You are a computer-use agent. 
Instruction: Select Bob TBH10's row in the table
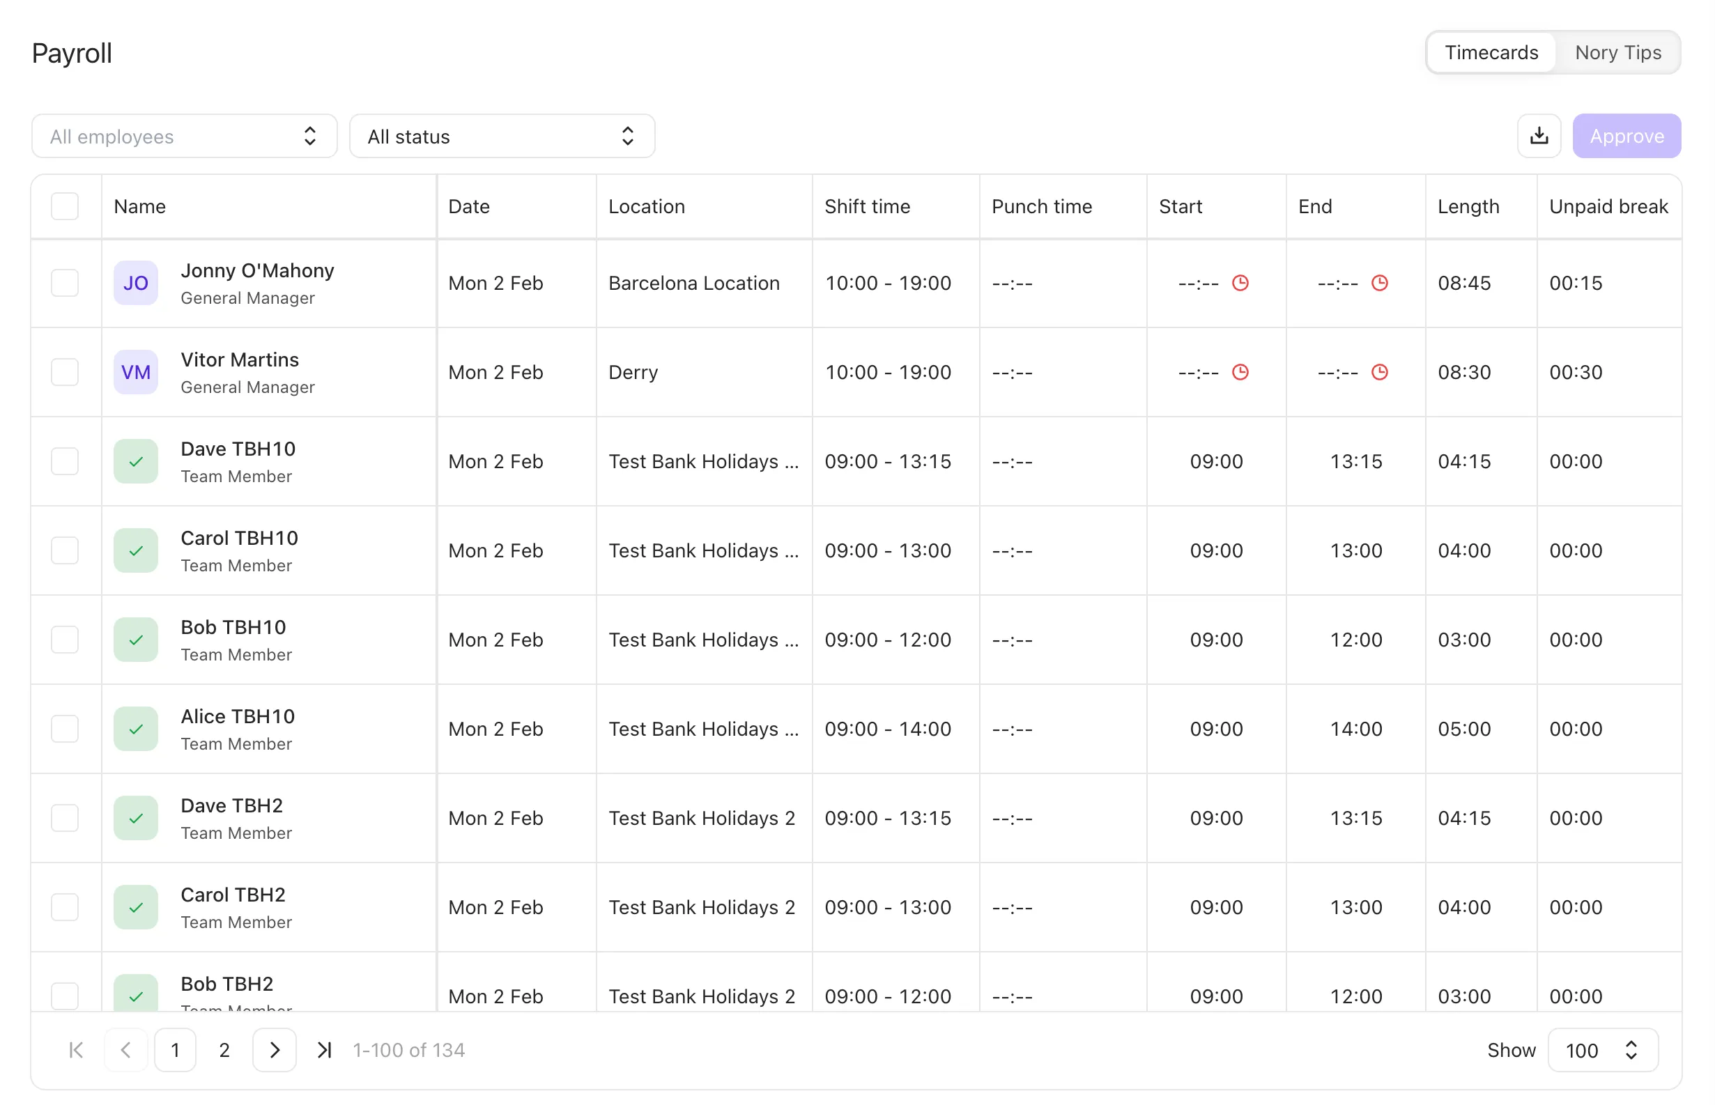point(65,640)
